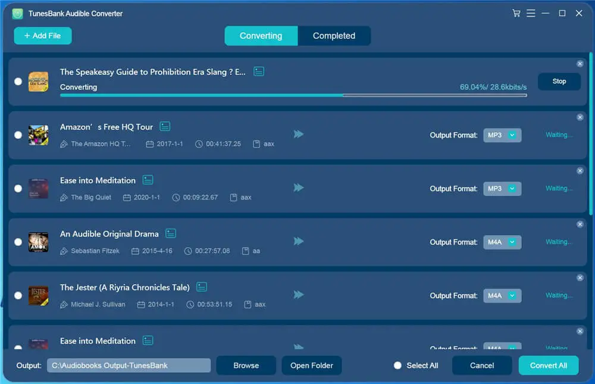
Task: Open info icon for Amazon's Free HQ Tour
Action: tap(165, 126)
